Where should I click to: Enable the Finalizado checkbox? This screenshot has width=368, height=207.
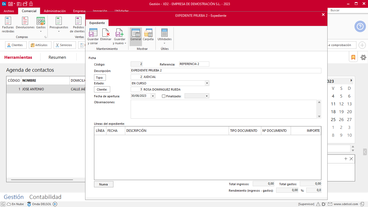click(x=164, y=96)
